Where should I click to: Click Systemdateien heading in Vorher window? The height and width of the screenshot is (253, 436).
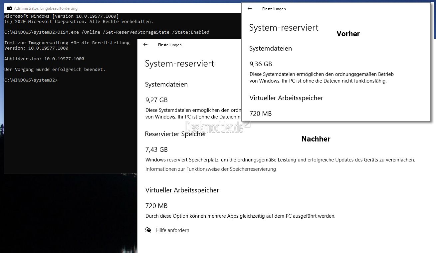point(271,49)
